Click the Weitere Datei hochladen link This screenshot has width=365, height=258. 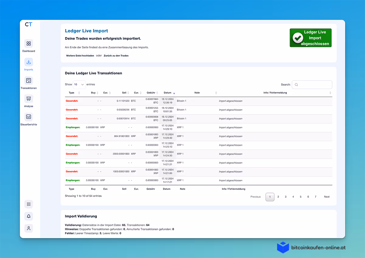point(80,56)
